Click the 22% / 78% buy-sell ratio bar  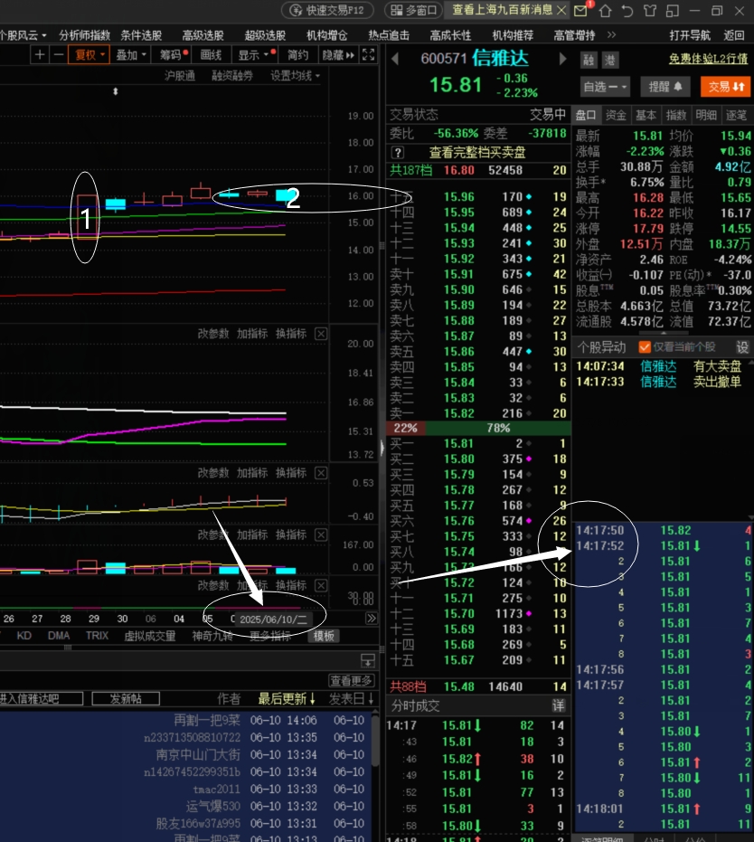(478, 428)
